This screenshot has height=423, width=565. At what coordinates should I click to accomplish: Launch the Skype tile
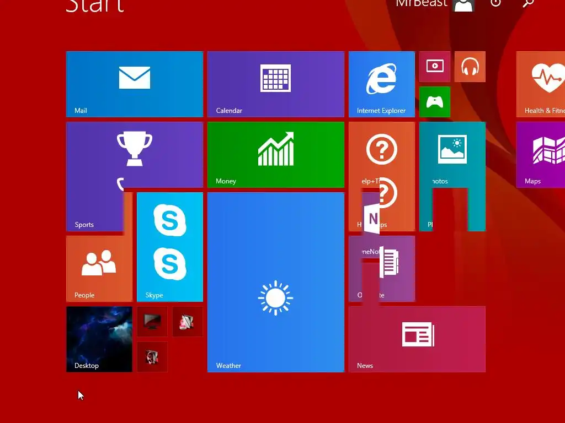[x=170, y=247]
